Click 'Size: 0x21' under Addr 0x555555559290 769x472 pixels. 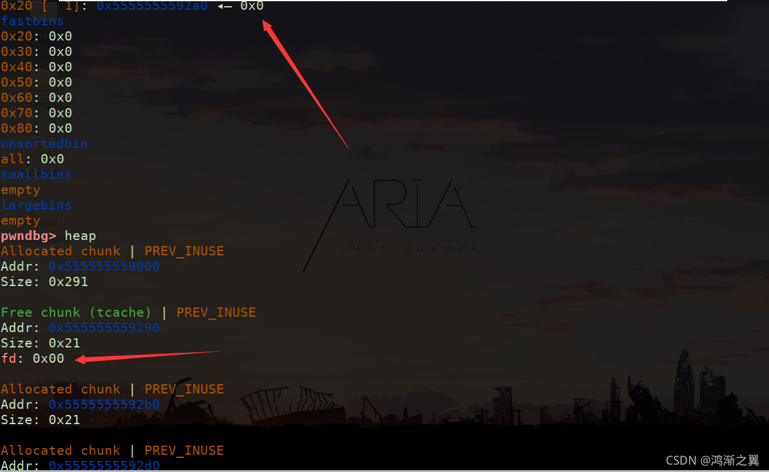pyautogui.click(x=40, y=343)
